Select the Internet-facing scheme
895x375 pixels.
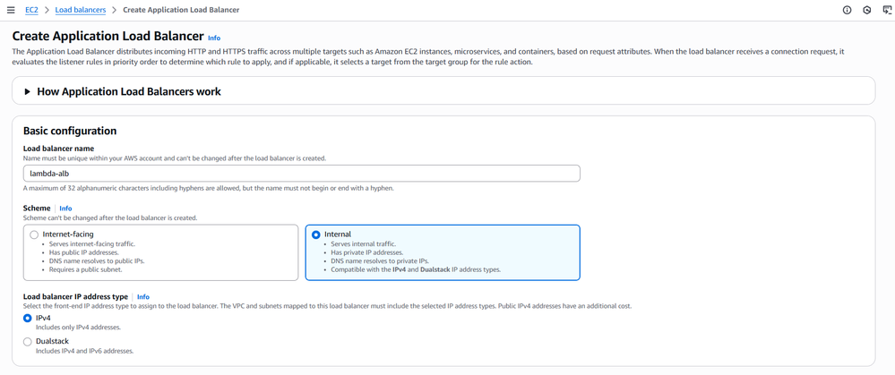[34, 234]
